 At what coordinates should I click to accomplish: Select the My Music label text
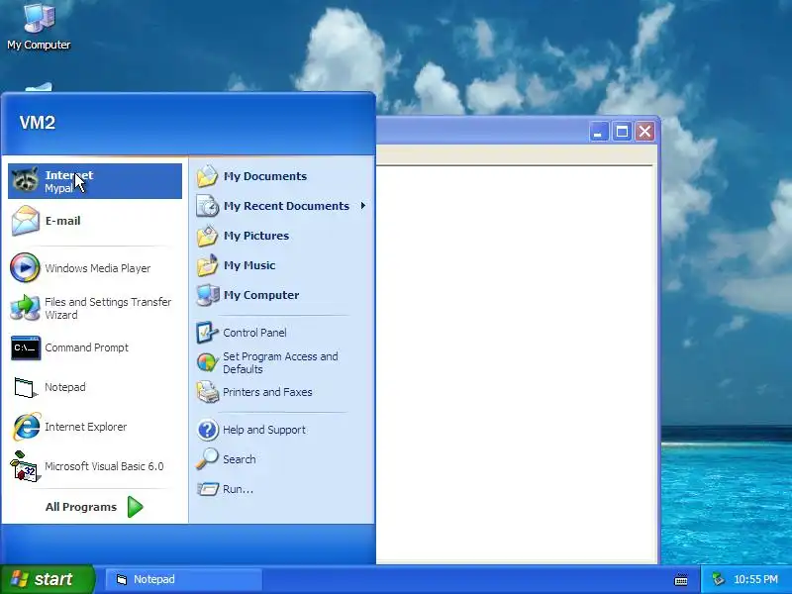click(249, 265)
